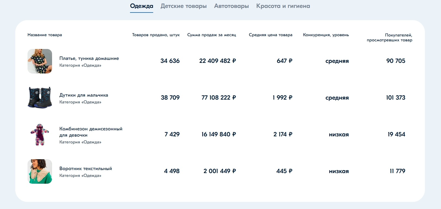The height and width of the screenshot is (209, 441).
Task: Open the Детские товары tab
Action: pyautogui.click(x=183, y=6)
